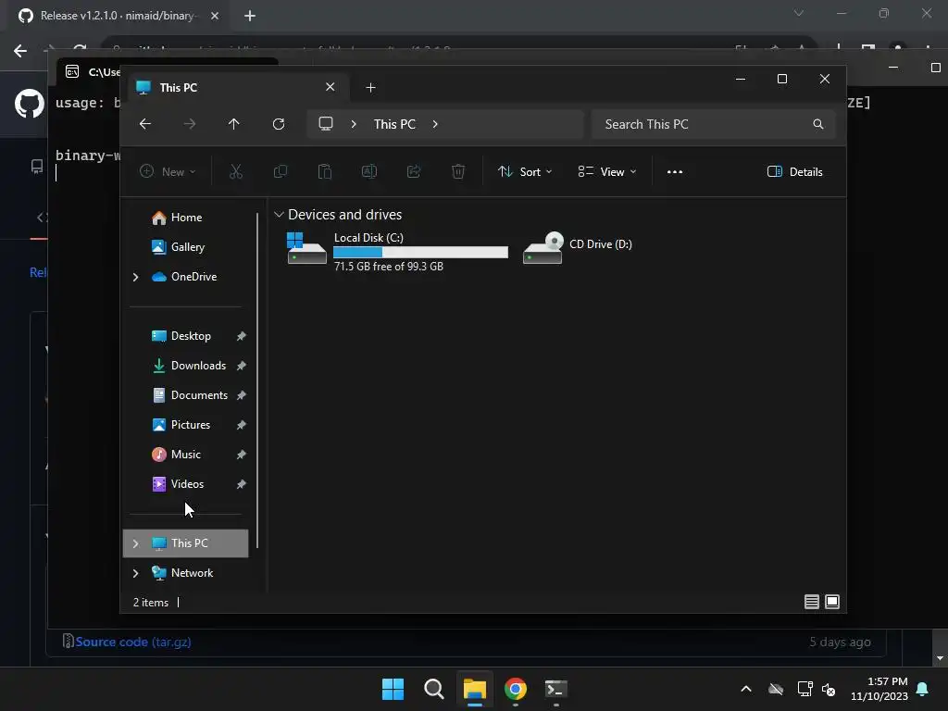The height and width of the screenshot is (711, 948).
Task: Click the pin icon next to Desktop
Action: coord(242,336)
